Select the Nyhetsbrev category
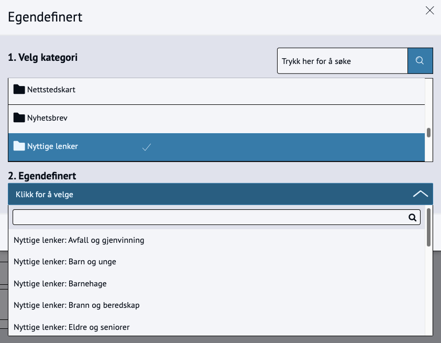441x343 pixels. coord(216,119)
